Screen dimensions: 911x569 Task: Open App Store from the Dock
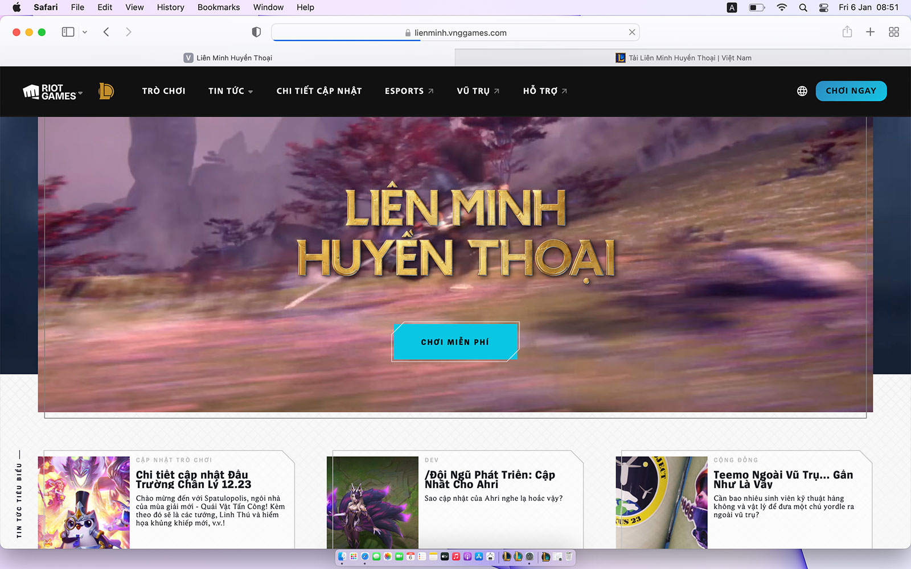(479, 556)
